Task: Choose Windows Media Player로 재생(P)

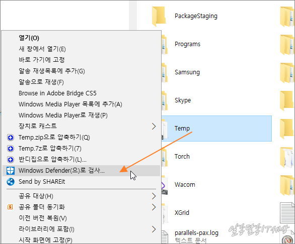Action: pyautogui.click(x=81, y=115)
